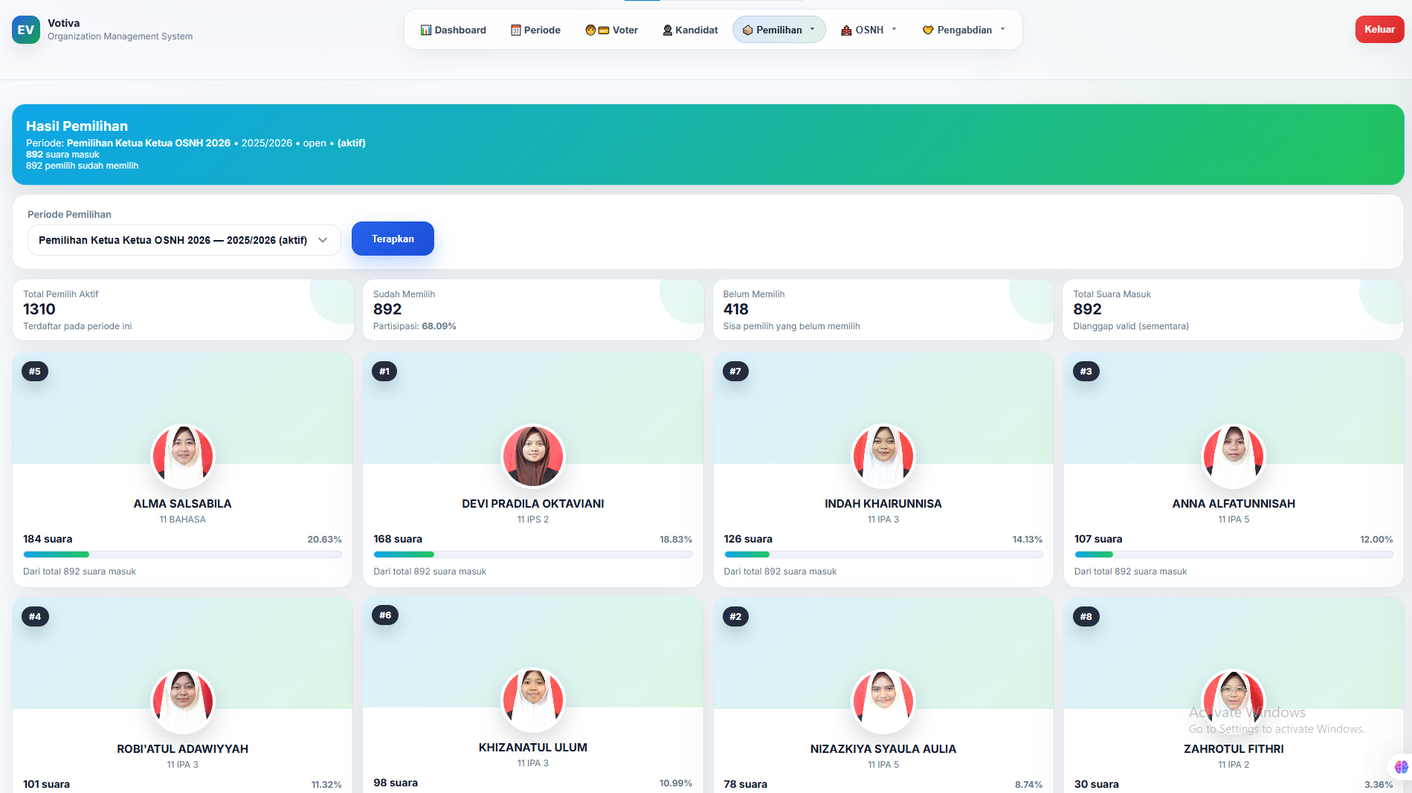The height and width of the screenshot is (793, 1412).
Task: Click the Periode calendar icon
Action: click(x=515, y=30)
